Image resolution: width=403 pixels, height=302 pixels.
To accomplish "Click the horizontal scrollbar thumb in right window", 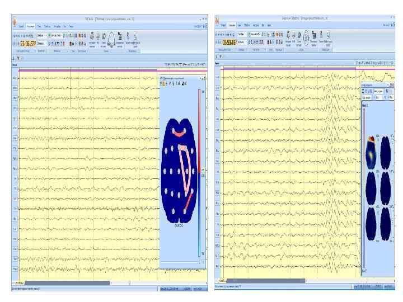I will pos(265,281).
